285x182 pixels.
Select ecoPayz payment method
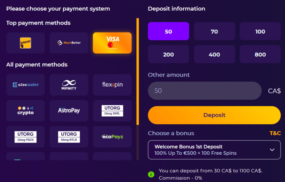[112, 137]
